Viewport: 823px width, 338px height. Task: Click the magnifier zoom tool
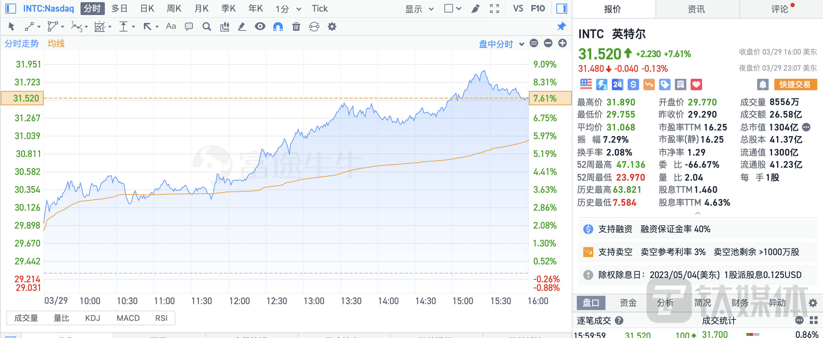click(x=207, y=26)
